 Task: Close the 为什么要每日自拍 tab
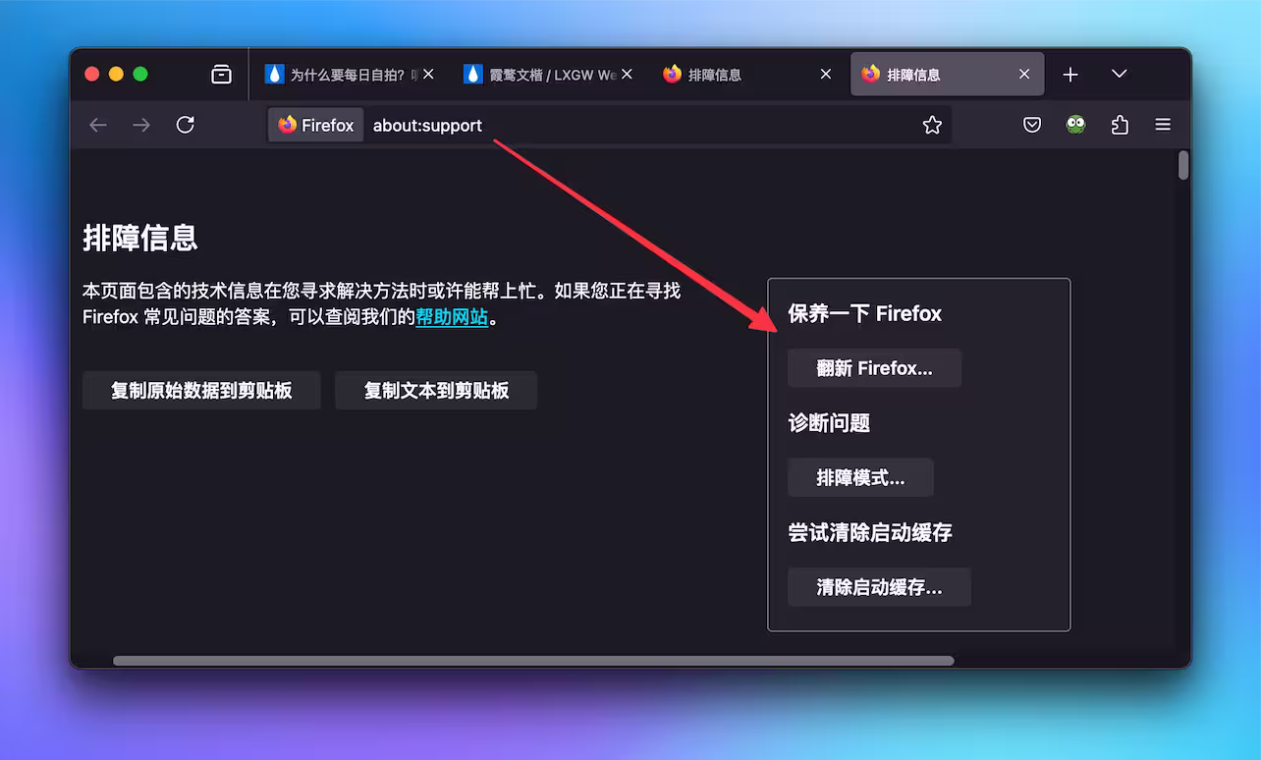pos(428,75)
